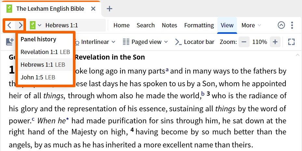Select Hebrews 1:1 LEB from panel history
This screenshot has height=151, width=302.
(x=45, y=65)
